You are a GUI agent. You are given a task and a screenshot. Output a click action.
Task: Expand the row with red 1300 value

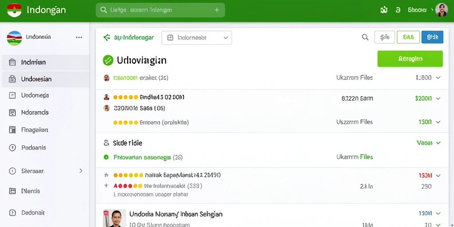pos(438,176)
